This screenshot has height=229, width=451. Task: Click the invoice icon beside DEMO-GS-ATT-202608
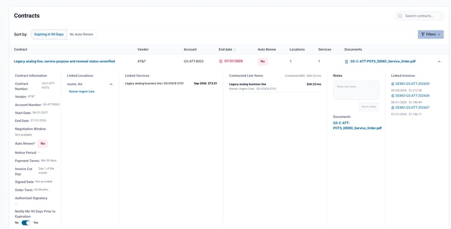click(393, 96)
